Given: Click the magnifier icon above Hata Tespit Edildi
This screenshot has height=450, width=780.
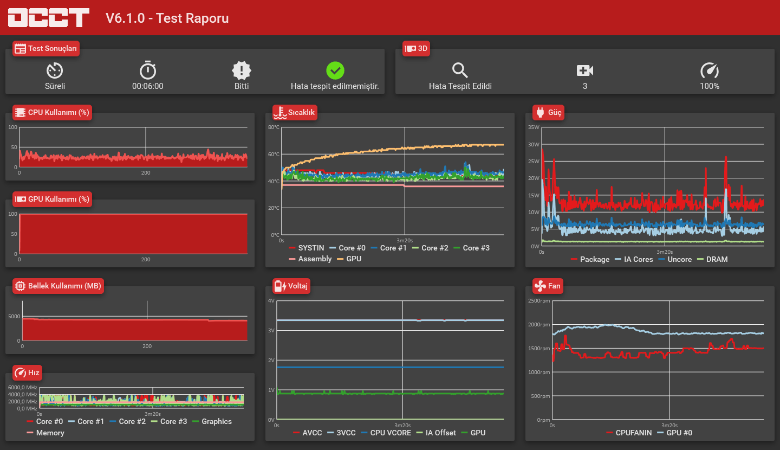Looking at the screenshot, I should point(460,70).
